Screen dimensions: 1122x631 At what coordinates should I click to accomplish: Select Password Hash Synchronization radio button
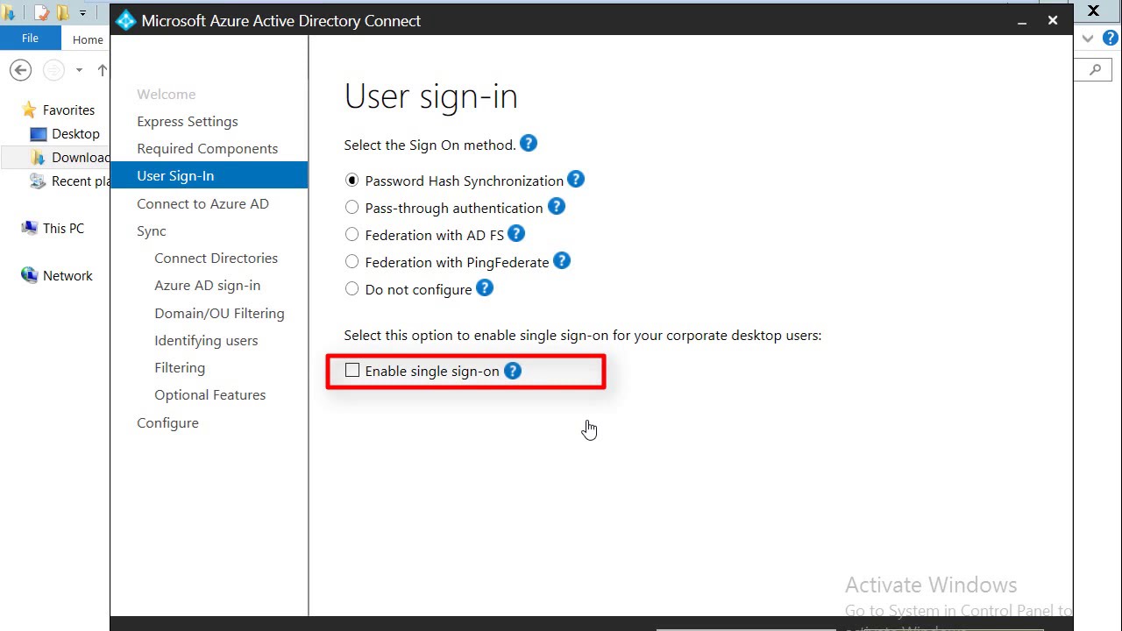pyautogui.click(x=352, y=181)
